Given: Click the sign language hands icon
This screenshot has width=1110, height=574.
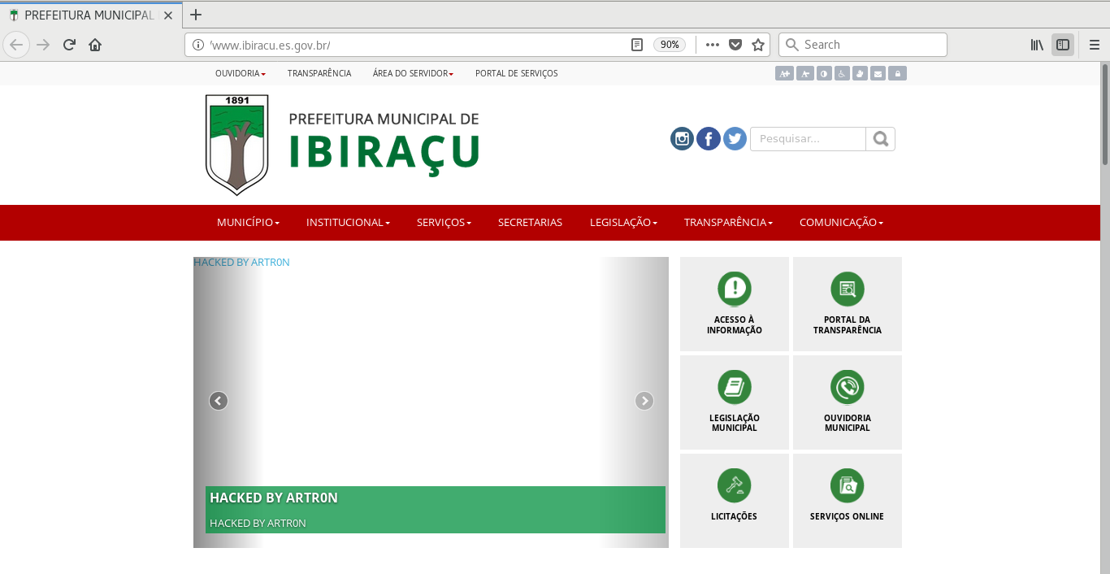Looking at the screenshot, I should coord(860,73).
